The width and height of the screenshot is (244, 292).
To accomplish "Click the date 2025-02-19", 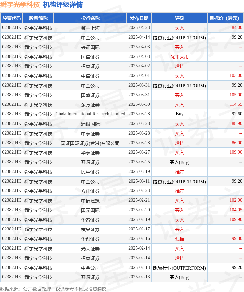I will click(139, 219).
